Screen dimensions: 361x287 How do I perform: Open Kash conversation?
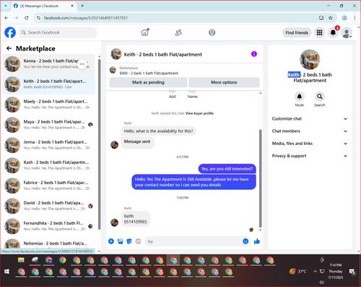pos(48,165)
